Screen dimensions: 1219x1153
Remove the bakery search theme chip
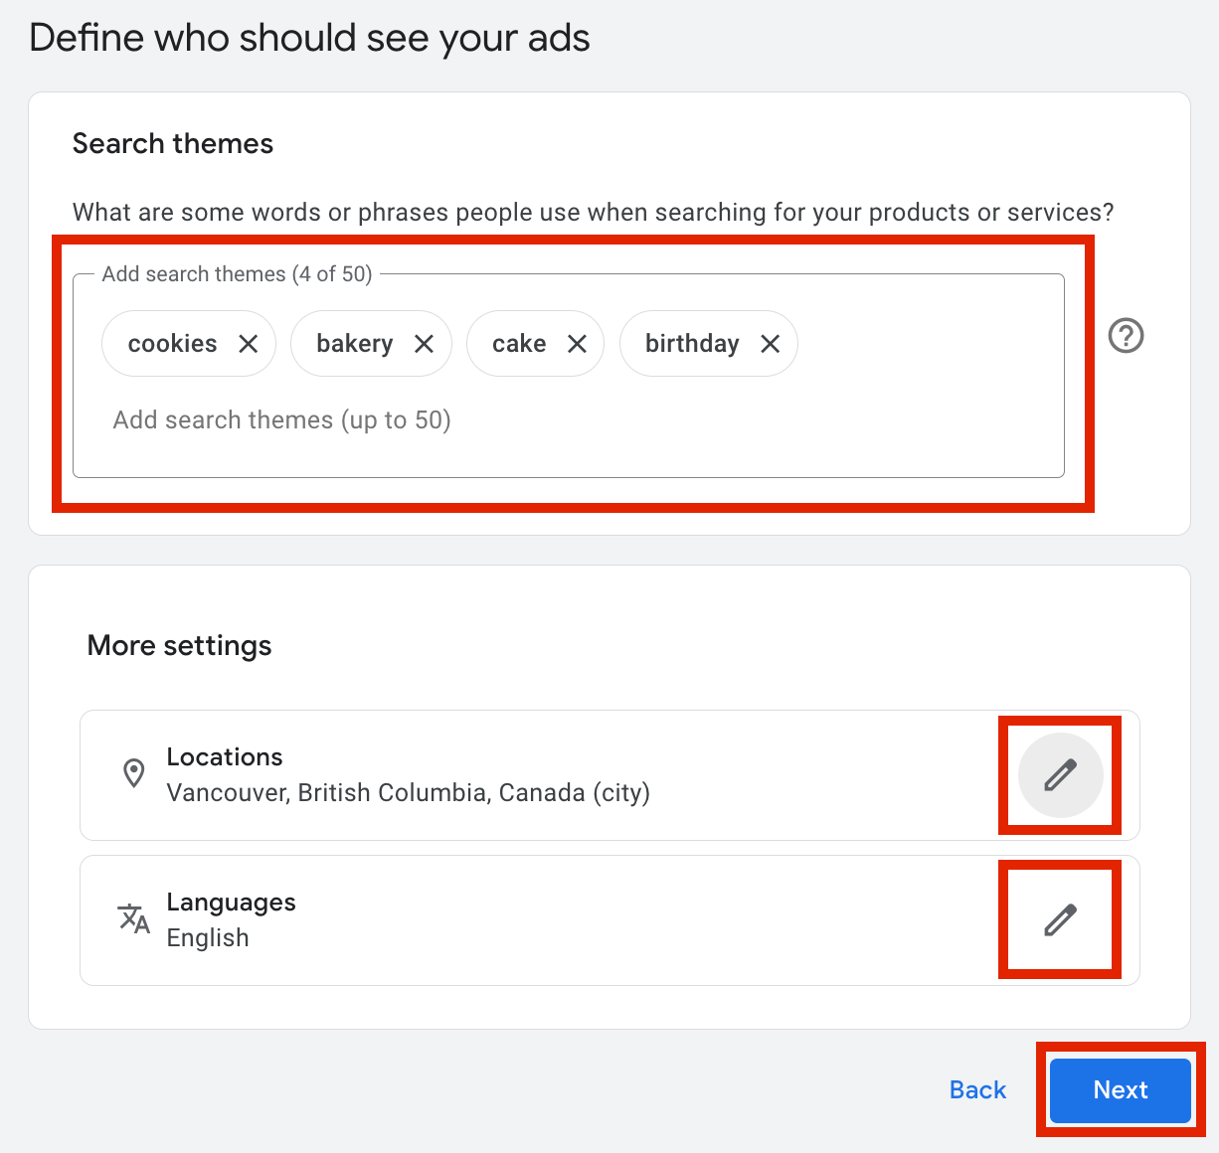(425, 344)
